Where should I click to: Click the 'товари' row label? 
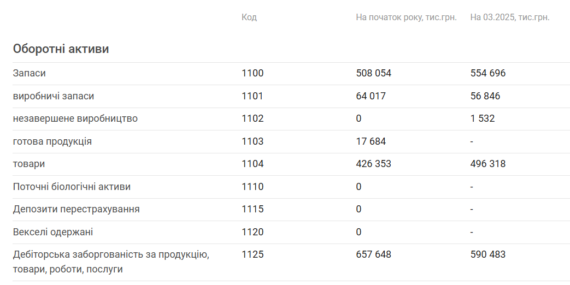29,164
